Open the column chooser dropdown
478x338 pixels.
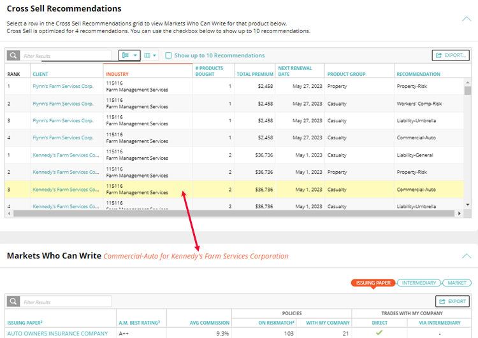[151, 55]
